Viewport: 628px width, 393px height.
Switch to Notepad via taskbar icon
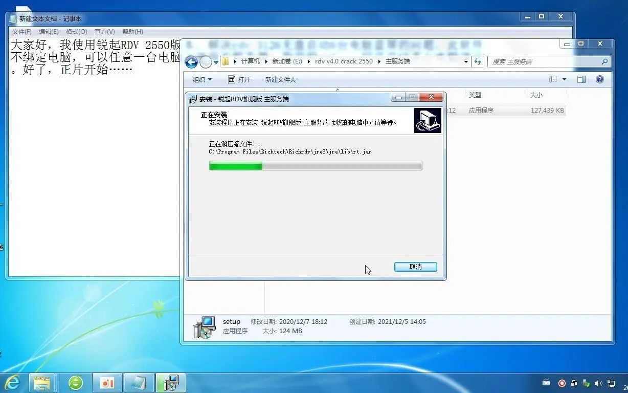point(139,382)
